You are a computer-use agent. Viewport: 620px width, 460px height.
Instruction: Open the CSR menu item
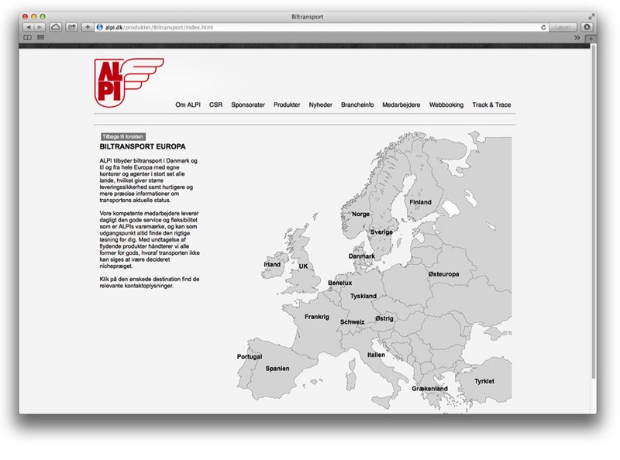[216, 105]
